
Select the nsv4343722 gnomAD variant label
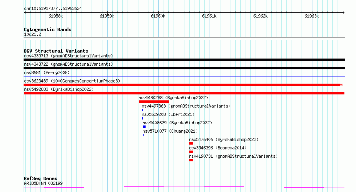point(68,64)
